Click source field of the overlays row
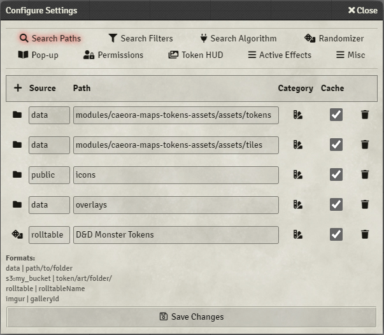This screenshot has width=384, height=335. pyautogui.click(x=49, y=205)
